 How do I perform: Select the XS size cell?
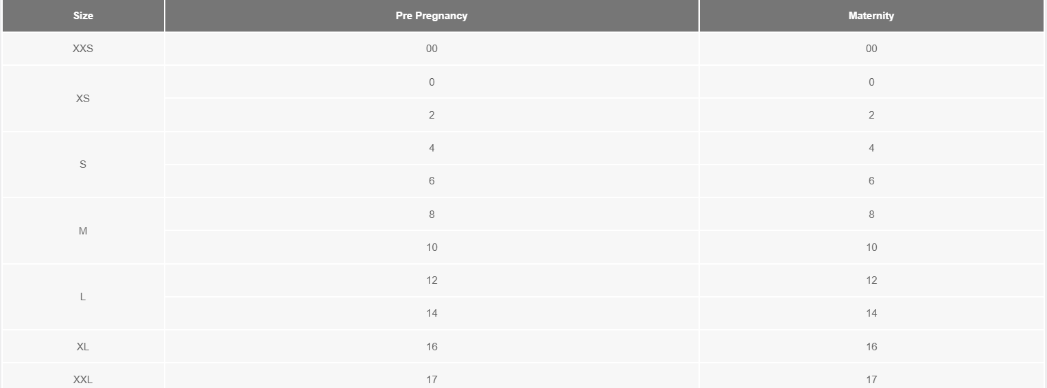coord(83,99)
